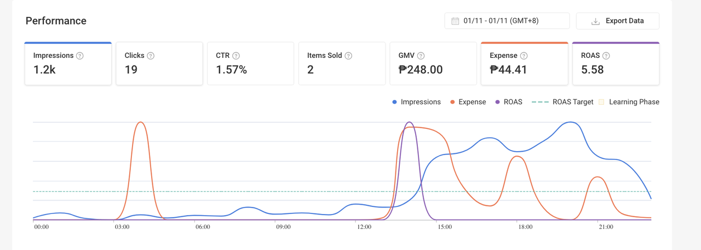Image resolution: width=701 pixels, height=250 pixels.
Task: Click the ₱248.00 GMV value
Action: pyautogui.click(x=420, y=70)
